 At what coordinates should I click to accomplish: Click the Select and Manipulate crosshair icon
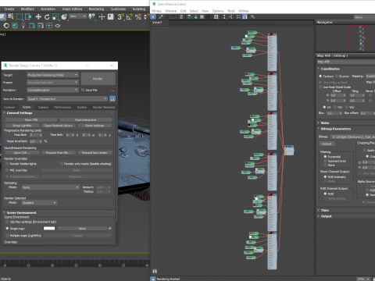pyautogui.click(x=102, y=17)
